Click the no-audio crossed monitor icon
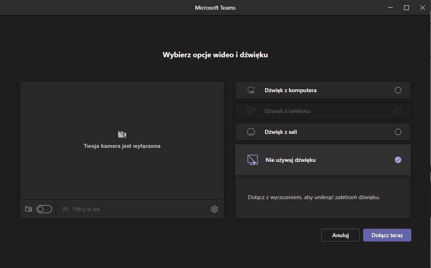 click(x=253, y=160)
